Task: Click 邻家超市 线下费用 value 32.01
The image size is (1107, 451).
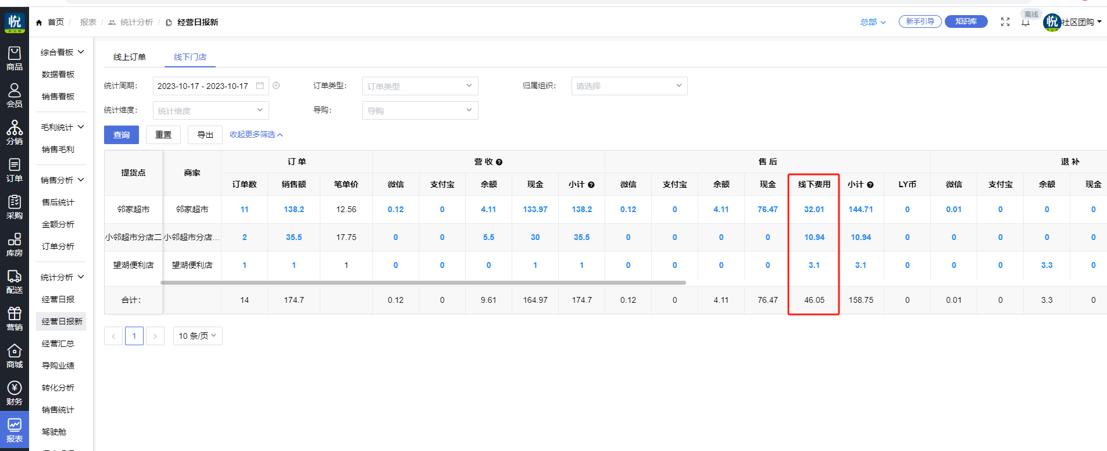Action: [x=814, y=209]
